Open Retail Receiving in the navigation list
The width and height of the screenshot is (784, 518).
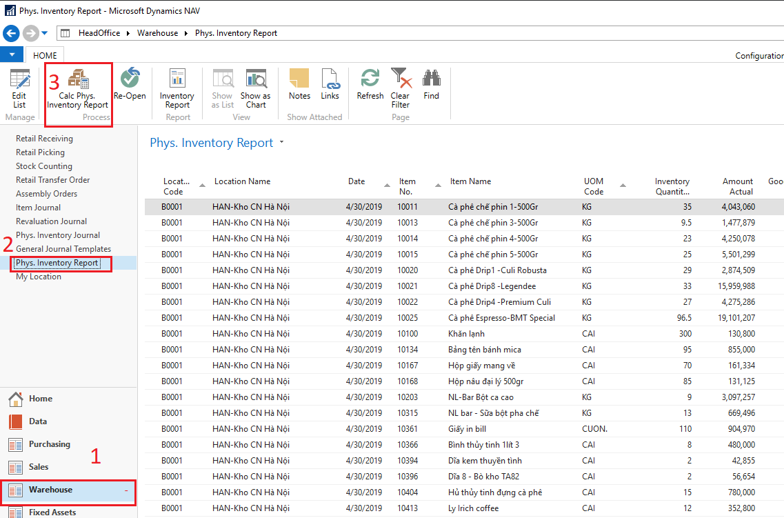point(45,139)
